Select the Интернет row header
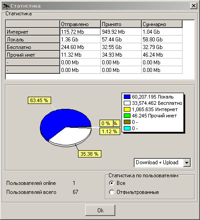 pos(33,31)
